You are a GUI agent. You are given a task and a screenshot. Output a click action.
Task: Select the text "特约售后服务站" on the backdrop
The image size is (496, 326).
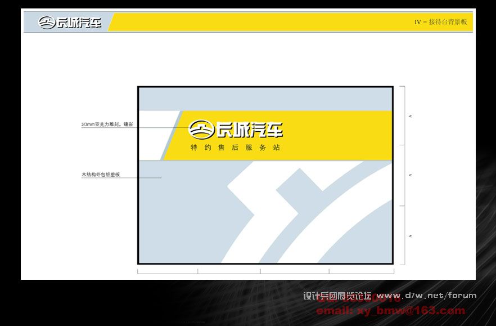(235, 148)
